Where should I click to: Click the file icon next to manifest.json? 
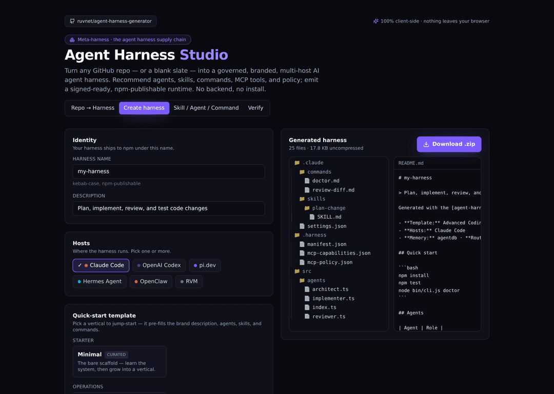[x=302, y=244]
